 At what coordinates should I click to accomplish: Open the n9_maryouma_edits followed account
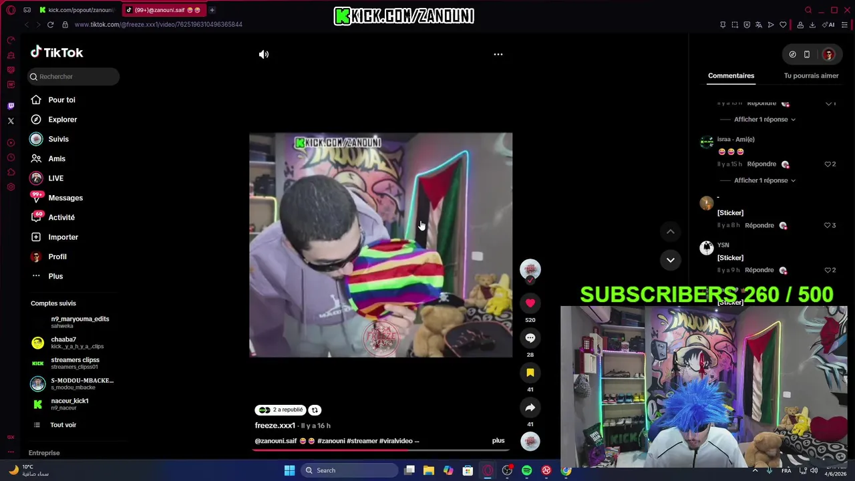coord(79,322)
